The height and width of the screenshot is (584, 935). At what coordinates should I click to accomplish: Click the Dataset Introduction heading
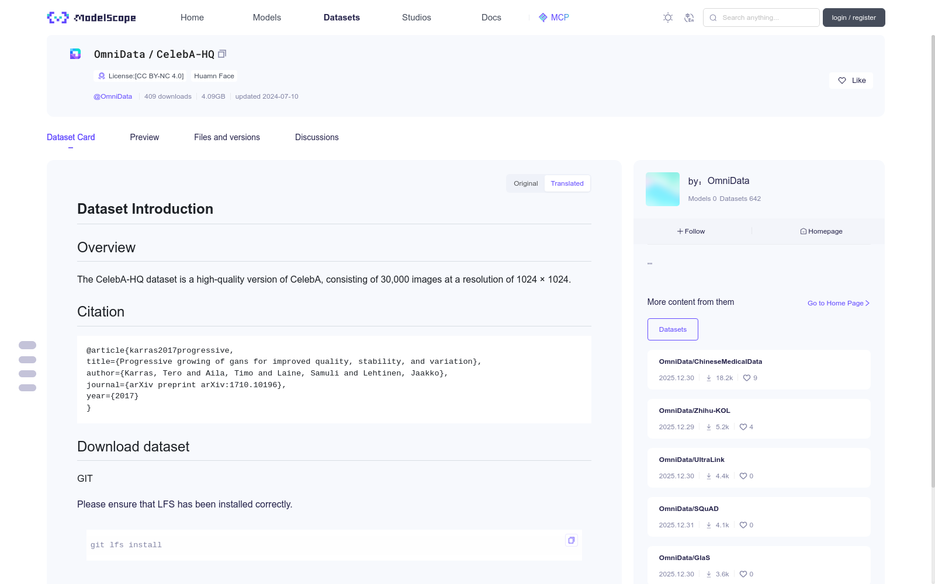pos(145,209)
